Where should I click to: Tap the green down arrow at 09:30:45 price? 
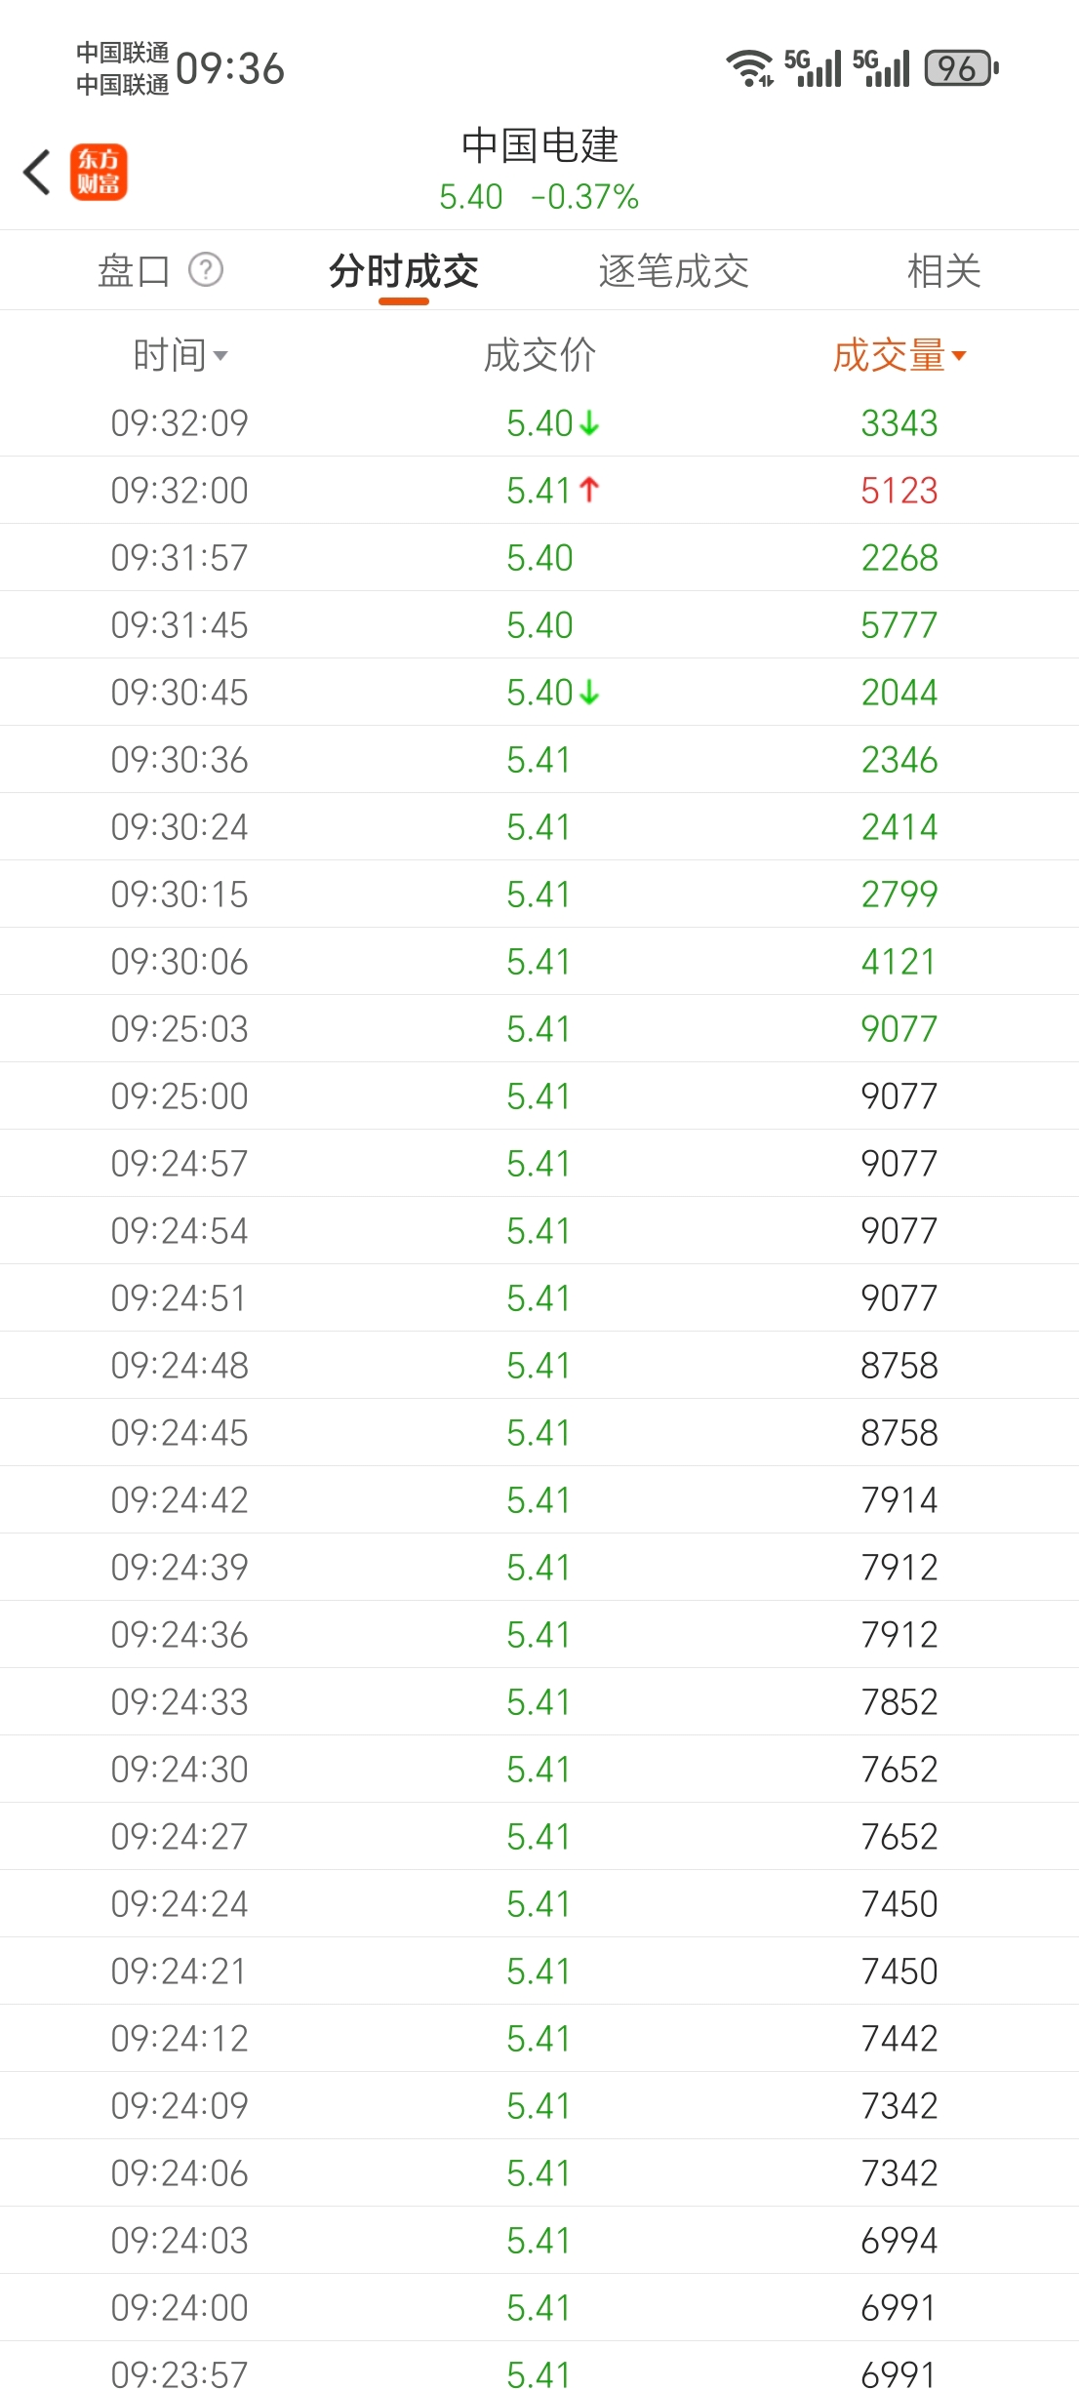[x=589, y=693]
